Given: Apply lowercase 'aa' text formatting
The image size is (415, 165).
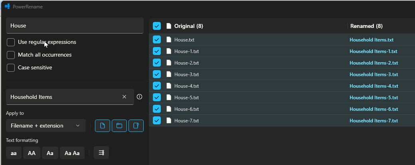Looking at the screenshot, I should click(14, 153).
